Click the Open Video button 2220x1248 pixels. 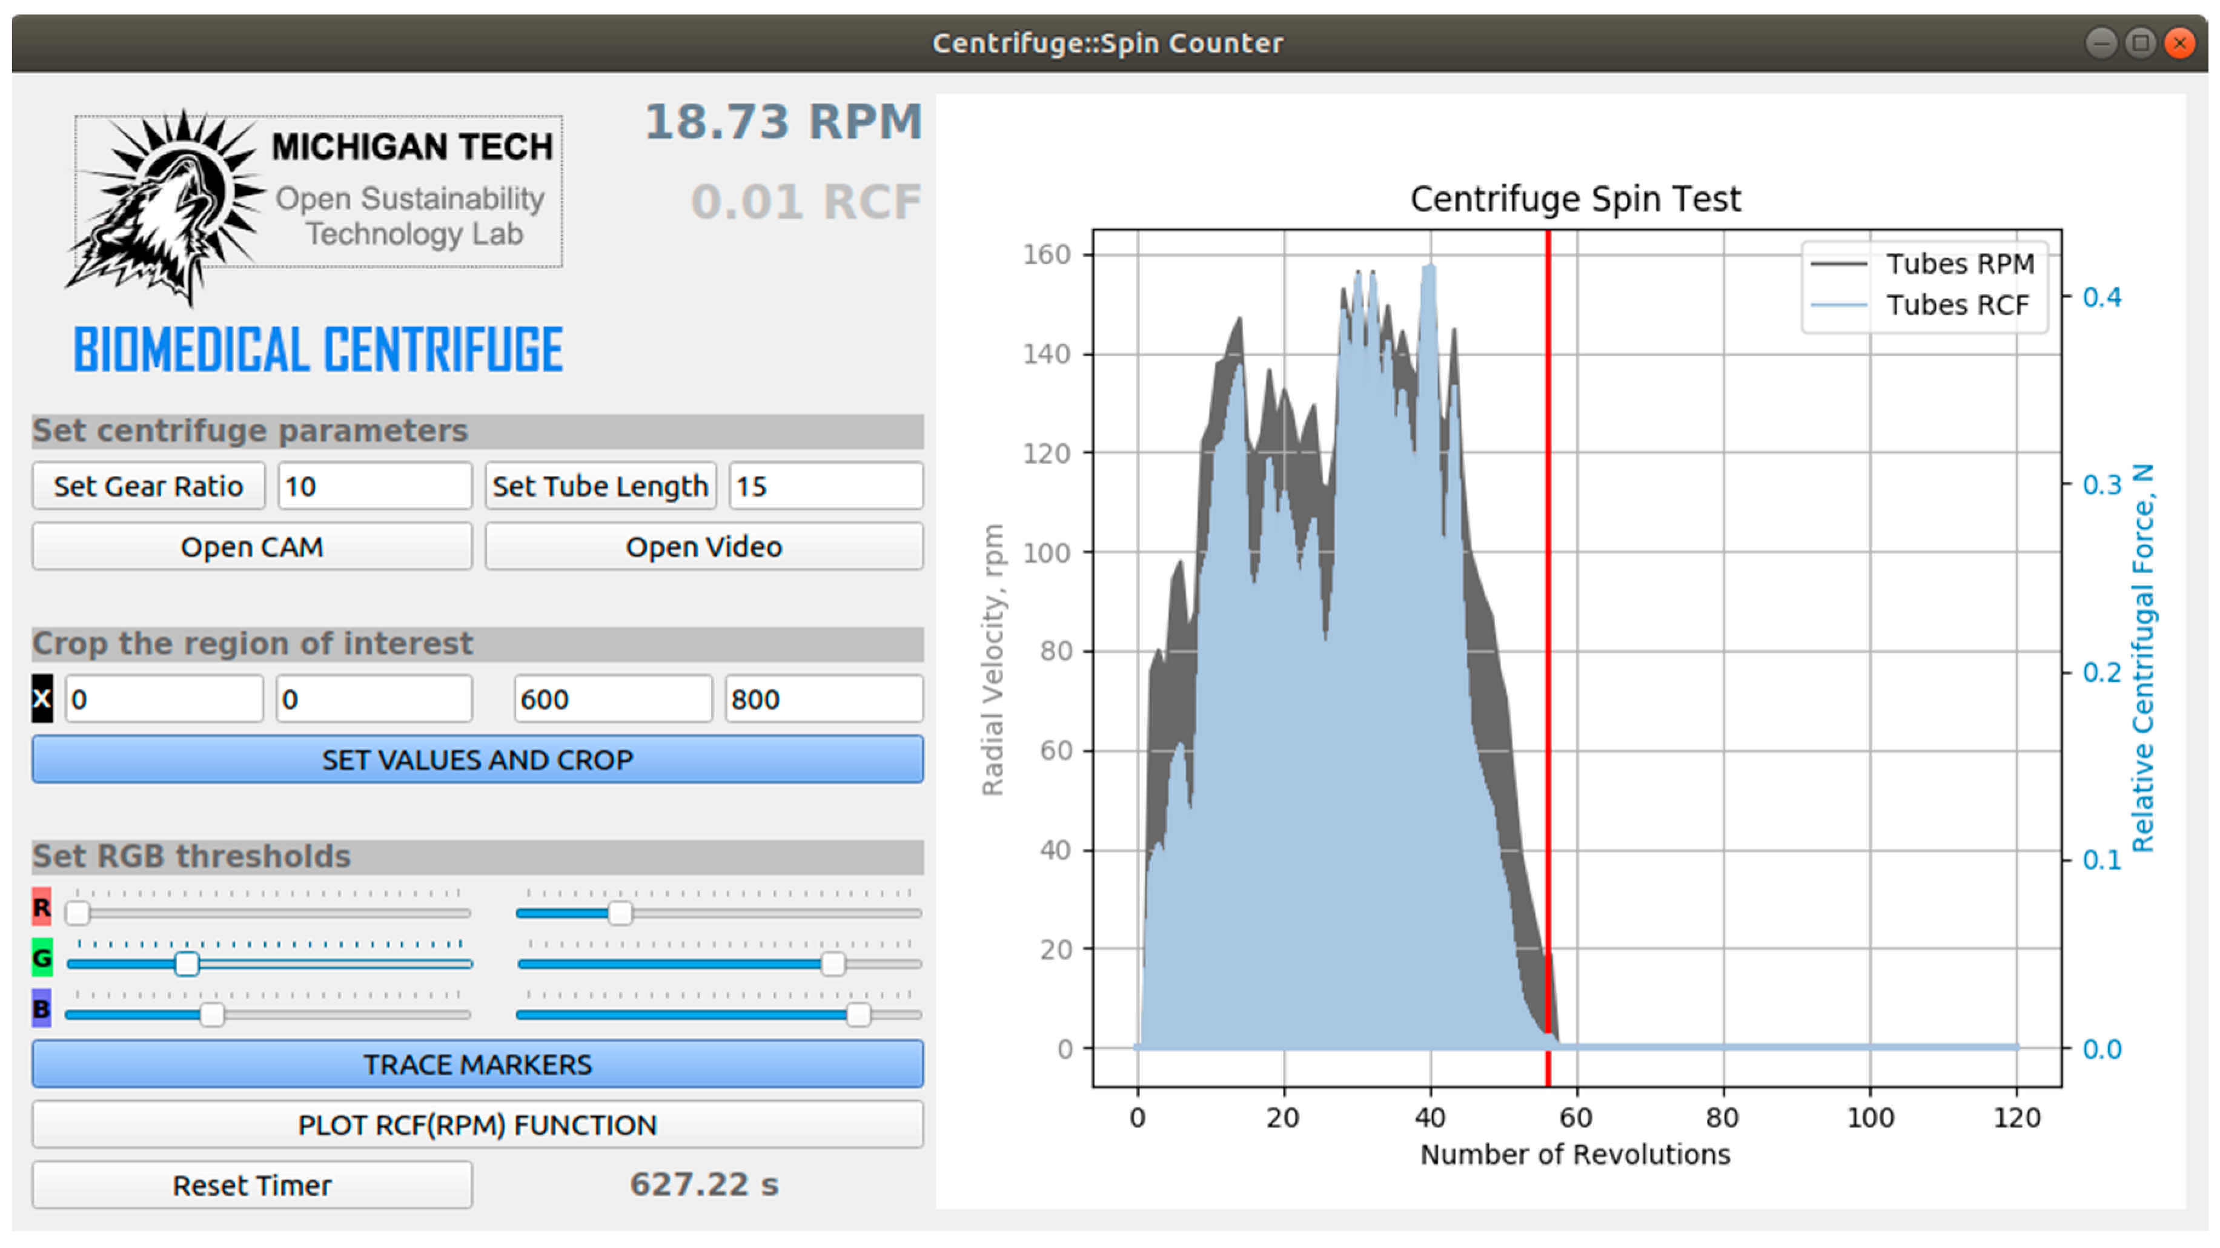(x=703, y=547)
